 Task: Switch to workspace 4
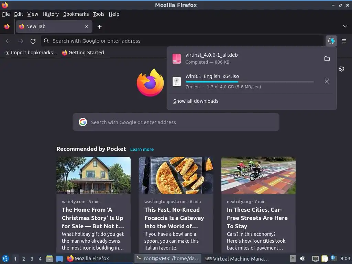click(40, 259)
